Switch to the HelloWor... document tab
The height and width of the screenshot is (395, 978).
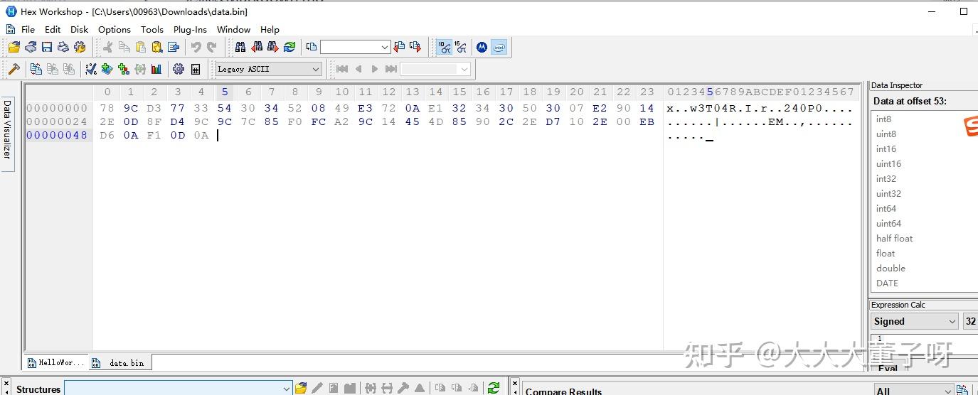click(x=56, y=362)
